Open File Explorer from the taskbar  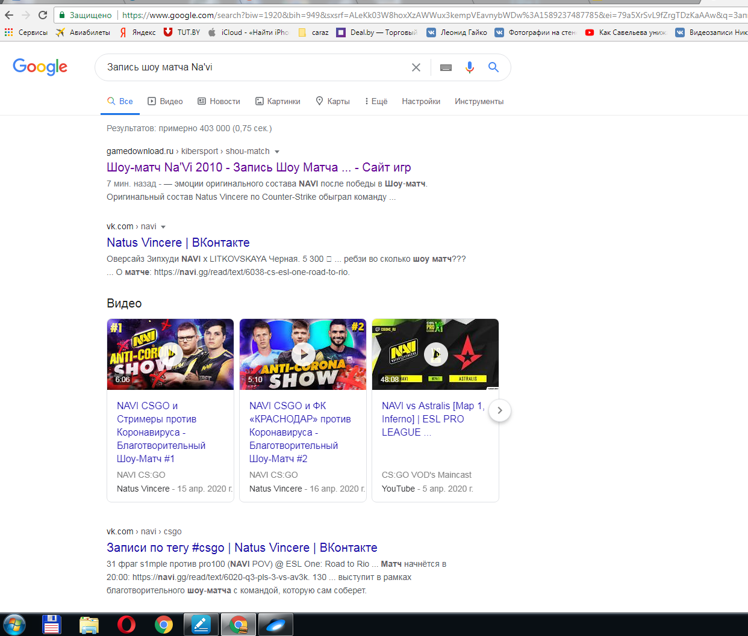tap(89, 625)
